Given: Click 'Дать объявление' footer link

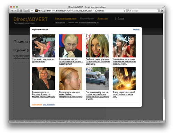Looking at the screenshot, I should pyautogui.click(x=49, y=104).
